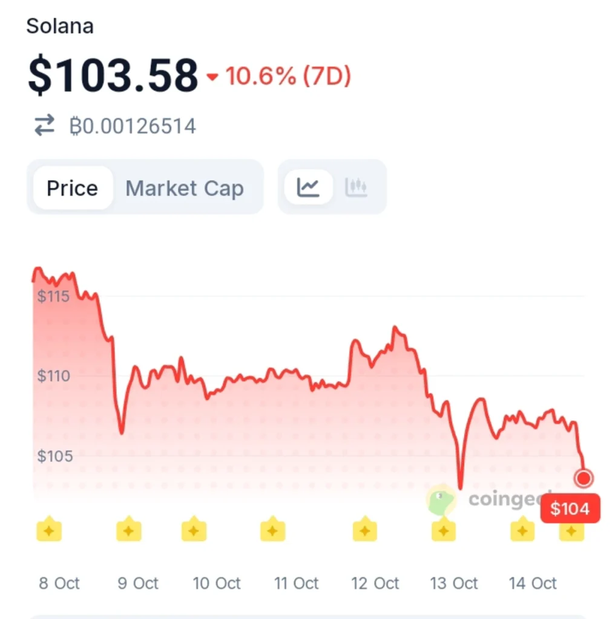Click the yellow star marker above 13 Oct

coord(444,528)
